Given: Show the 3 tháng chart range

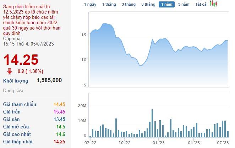Looking at the screenshot, I should click(x=128, y=4).
